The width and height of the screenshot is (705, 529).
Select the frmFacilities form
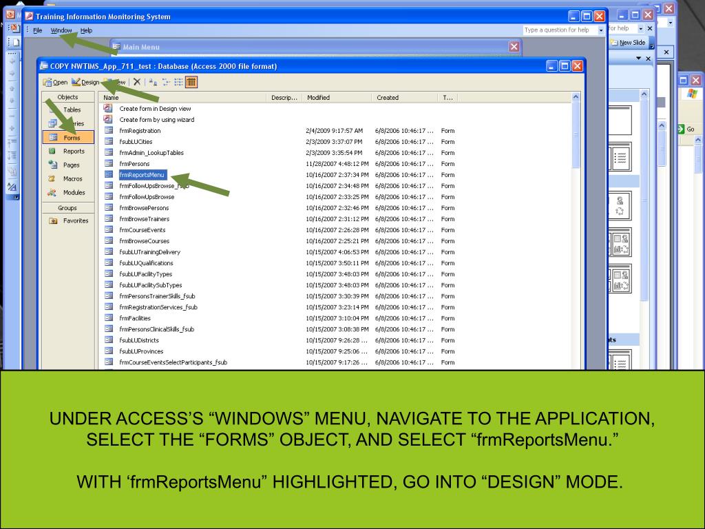point(135,318)
